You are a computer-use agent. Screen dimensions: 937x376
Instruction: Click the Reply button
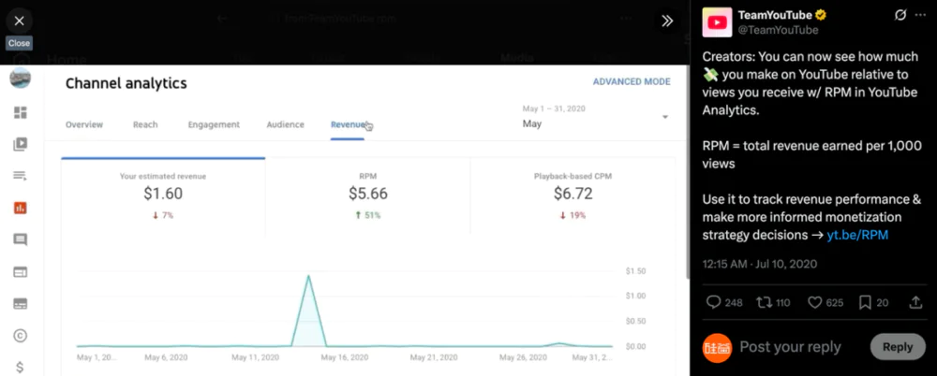(897, 347)
